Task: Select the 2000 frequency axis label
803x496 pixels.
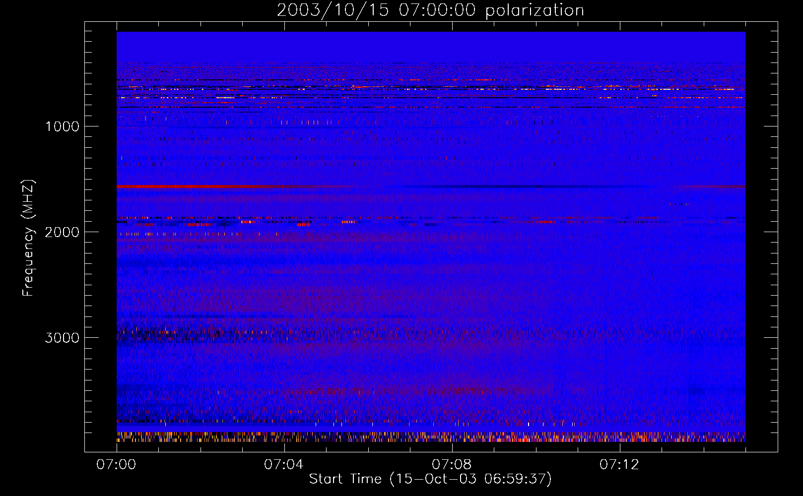Action: (x=62, y=232)
